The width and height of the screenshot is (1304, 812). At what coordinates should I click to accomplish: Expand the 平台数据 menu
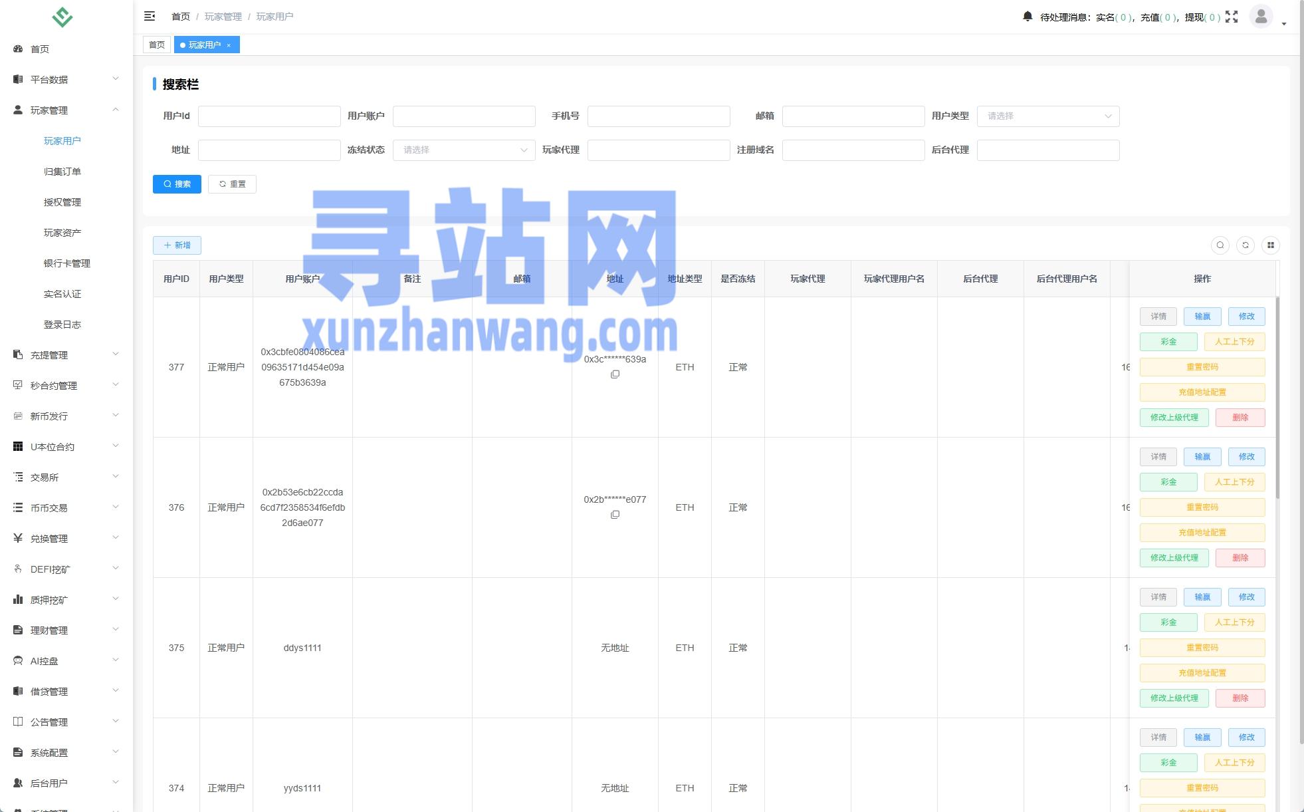click(66, 80)
